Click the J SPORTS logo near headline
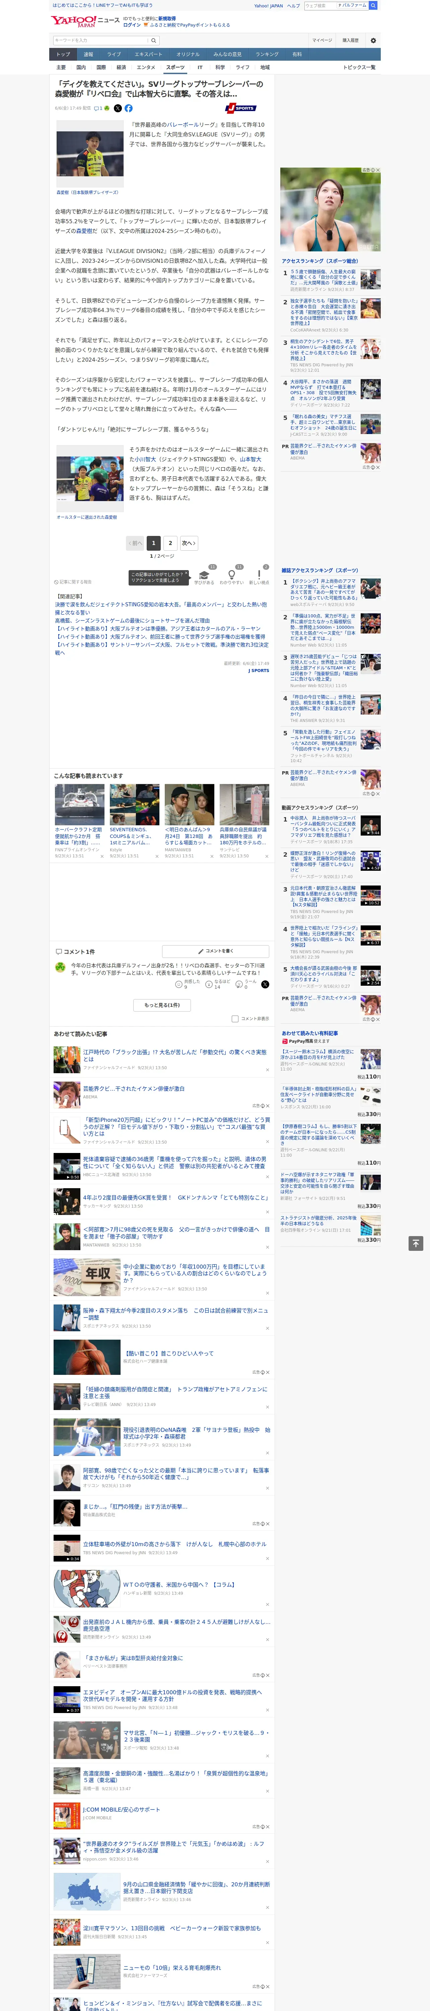 coord(241,109)
